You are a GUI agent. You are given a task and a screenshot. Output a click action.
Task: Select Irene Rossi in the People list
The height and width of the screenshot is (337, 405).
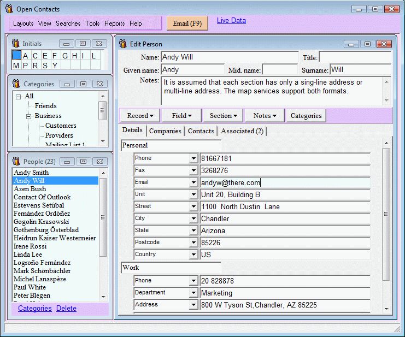pos(55,246)
